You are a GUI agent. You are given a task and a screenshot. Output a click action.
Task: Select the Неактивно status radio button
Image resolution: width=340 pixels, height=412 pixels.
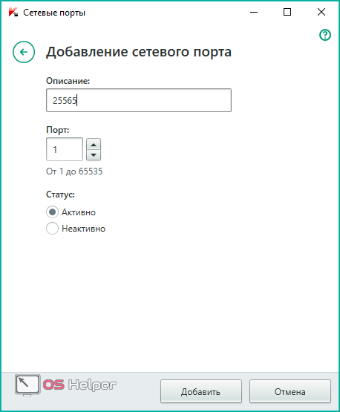(52, 229)
